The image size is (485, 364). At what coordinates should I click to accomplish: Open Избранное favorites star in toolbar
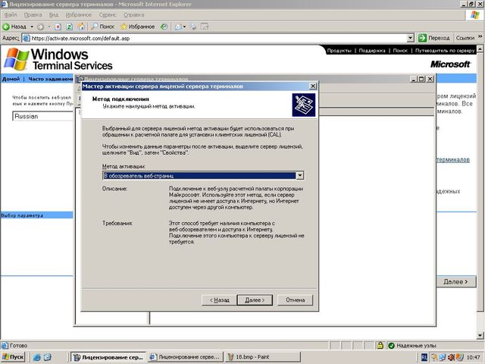[x=138, y=27]
